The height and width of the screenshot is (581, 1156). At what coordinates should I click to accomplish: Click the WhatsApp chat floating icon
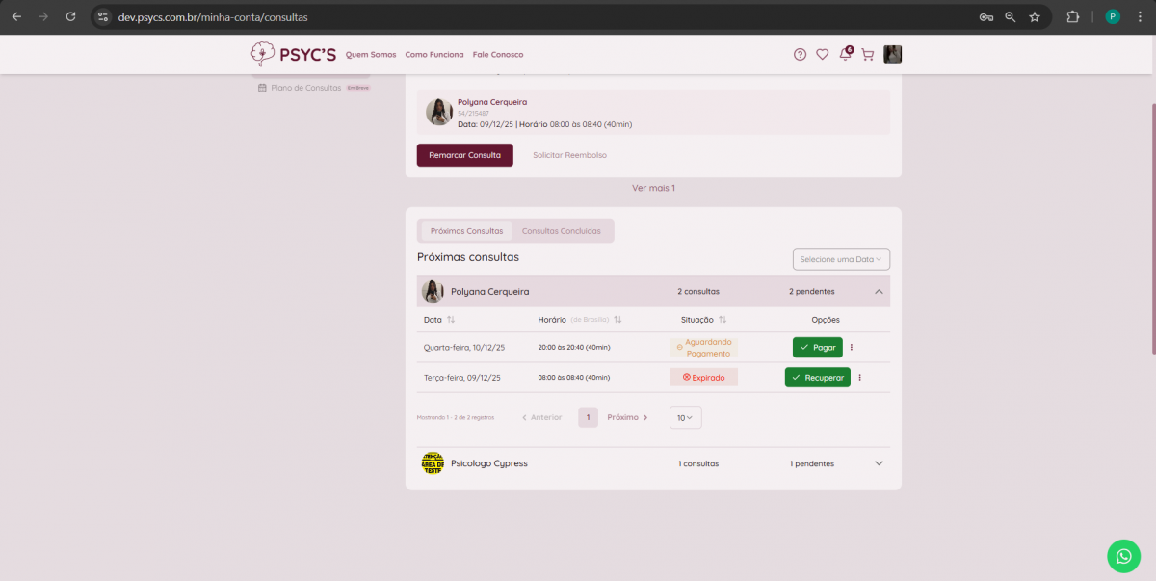pyautogui.click(x=1123, y=556)
